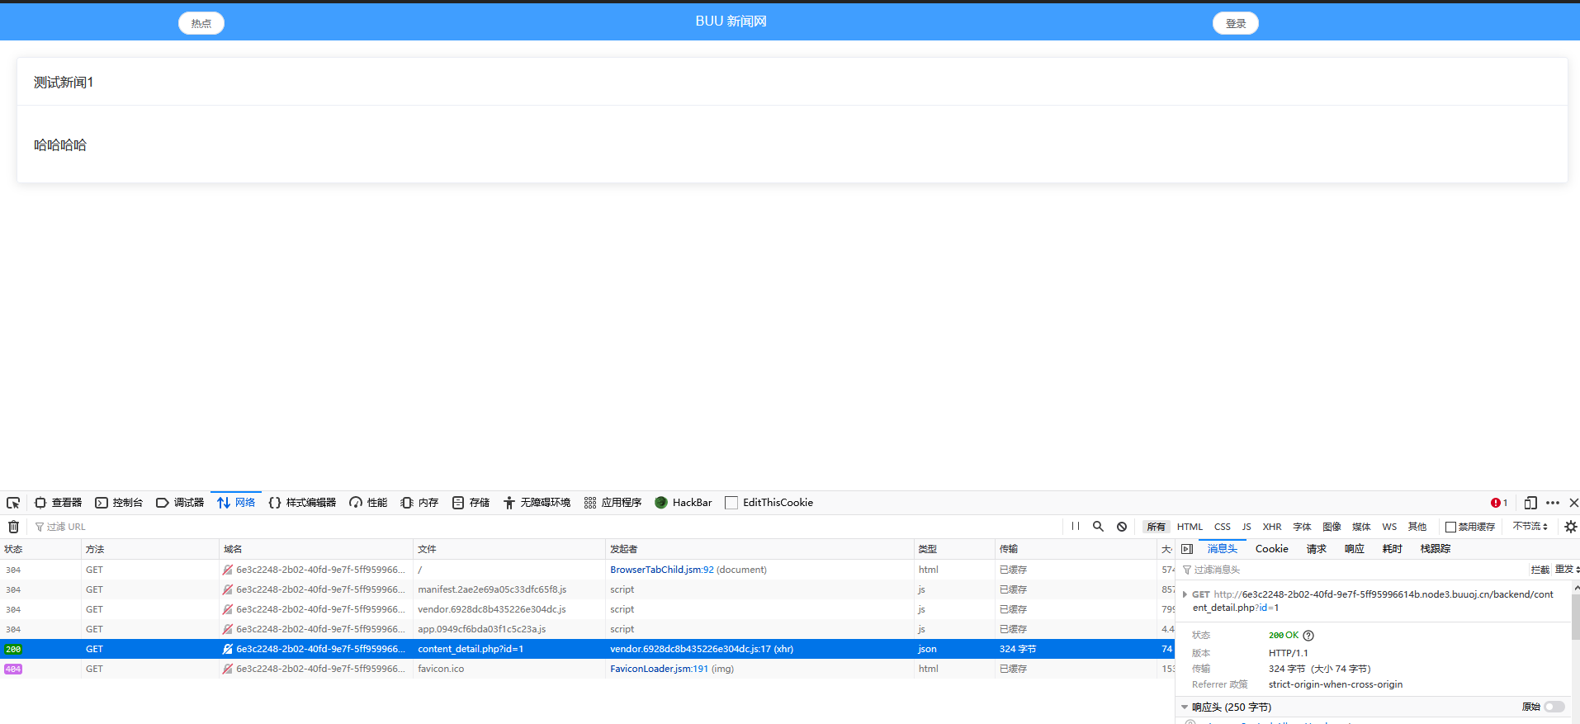Open the 栈跟踪 stack trace tab
1580x724 pixels.
(1435, 549)
